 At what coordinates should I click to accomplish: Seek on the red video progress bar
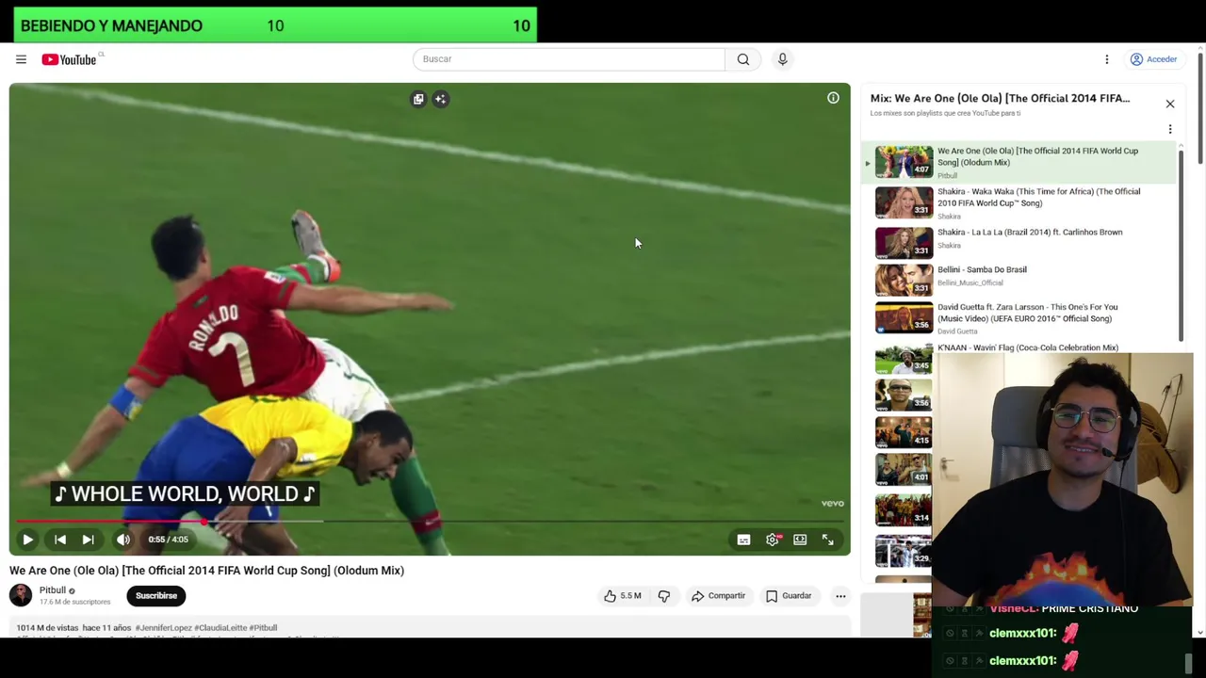430,521
